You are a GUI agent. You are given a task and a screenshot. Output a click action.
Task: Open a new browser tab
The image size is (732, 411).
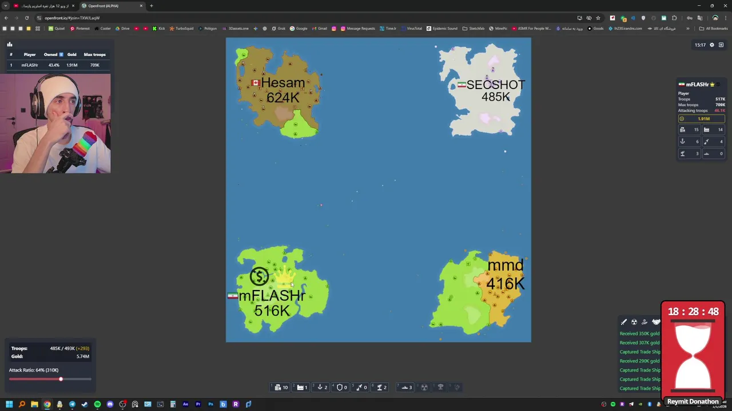point(151,6)
